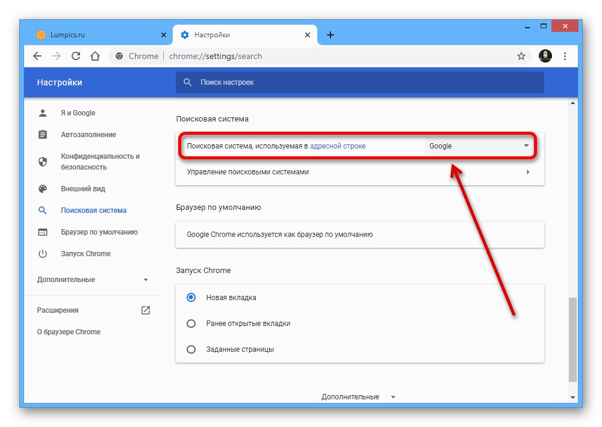Viewport: 602px width, 427px height.
Task: Select Заданные страницы radio button
Action: coord(191,349)
